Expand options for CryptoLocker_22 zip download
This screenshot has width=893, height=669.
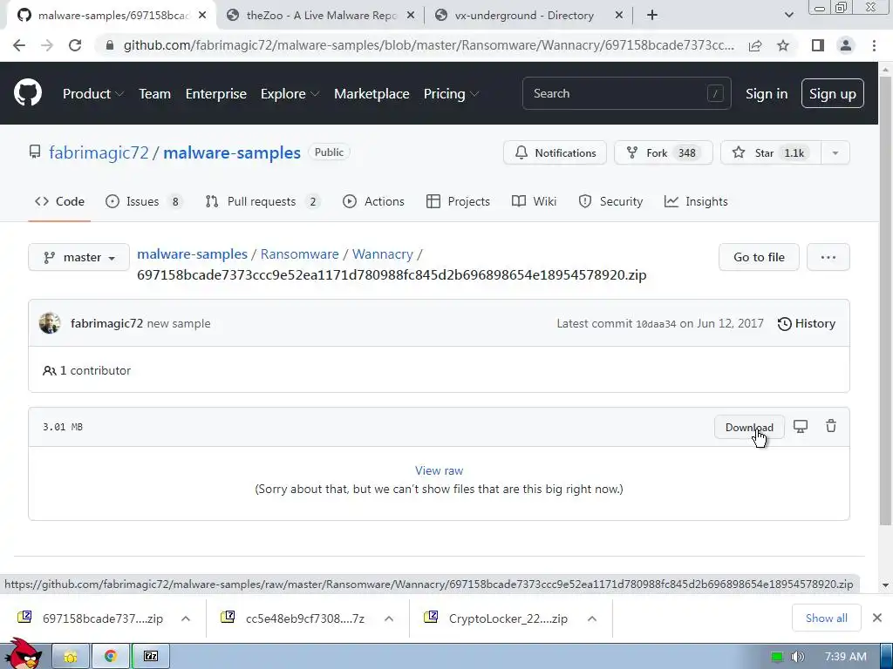(592, 618)
